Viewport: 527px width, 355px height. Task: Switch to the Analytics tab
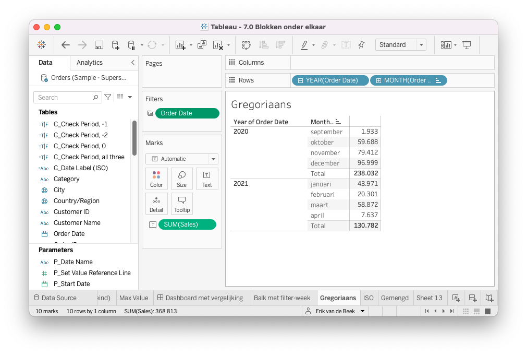(x=90, y=63)
